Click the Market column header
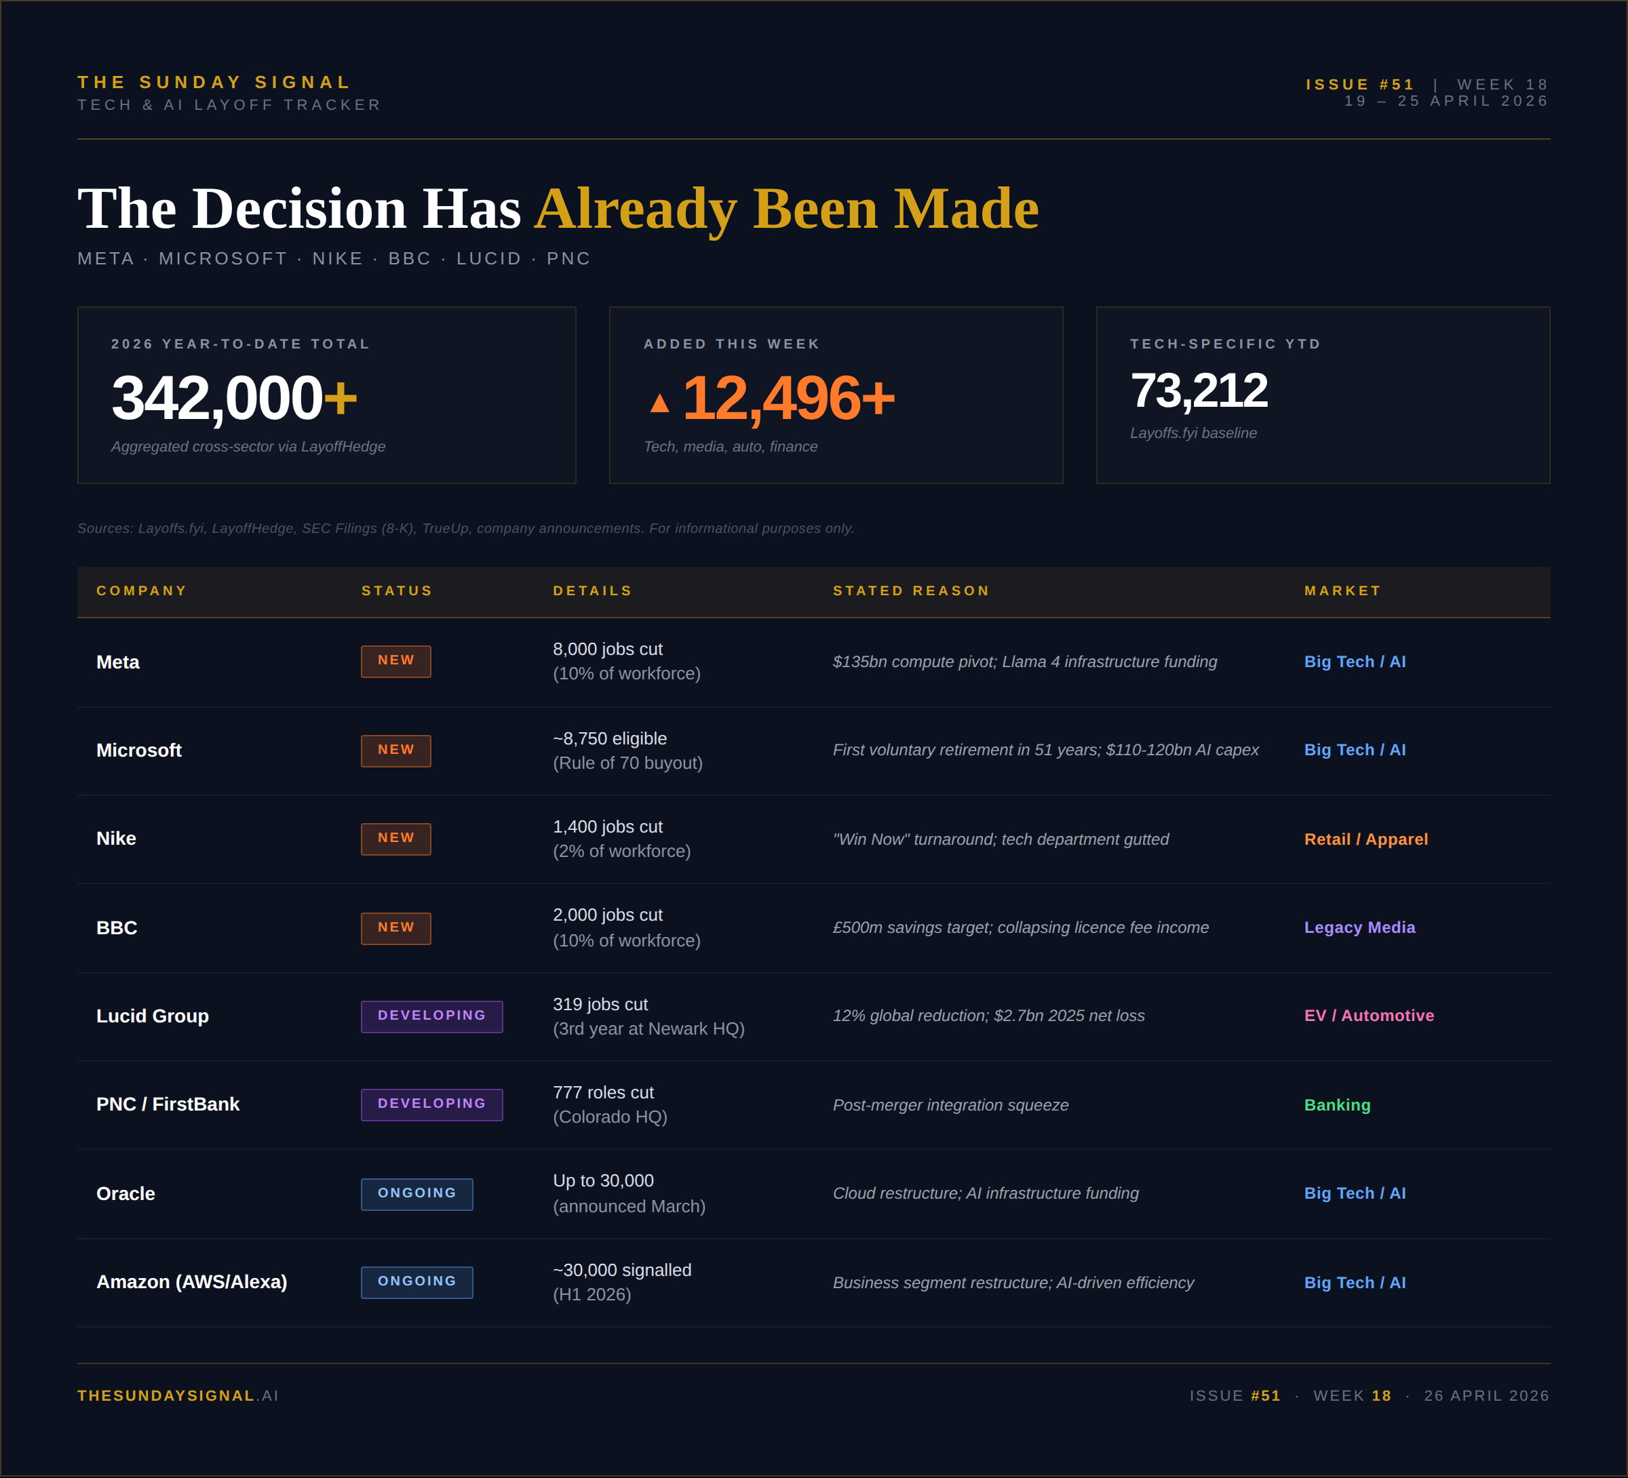The height and width of the screenshot is (1478, 1628). point(1342,591)
